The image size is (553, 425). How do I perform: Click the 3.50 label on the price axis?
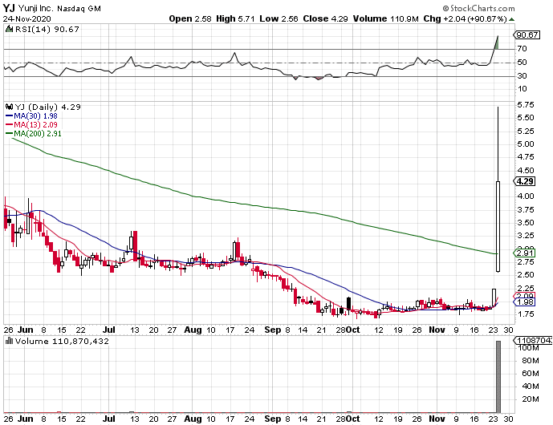click(x=526, y=222)
